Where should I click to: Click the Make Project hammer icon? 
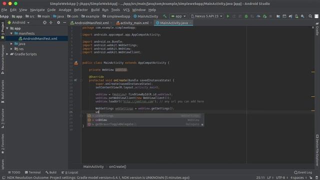(x=164, y=16)
